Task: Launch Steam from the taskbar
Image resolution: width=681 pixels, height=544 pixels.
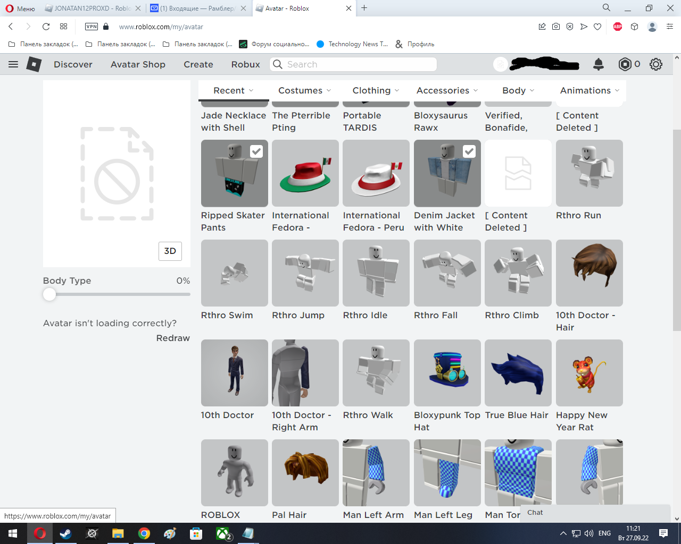Action: click(x=66, y=533)
